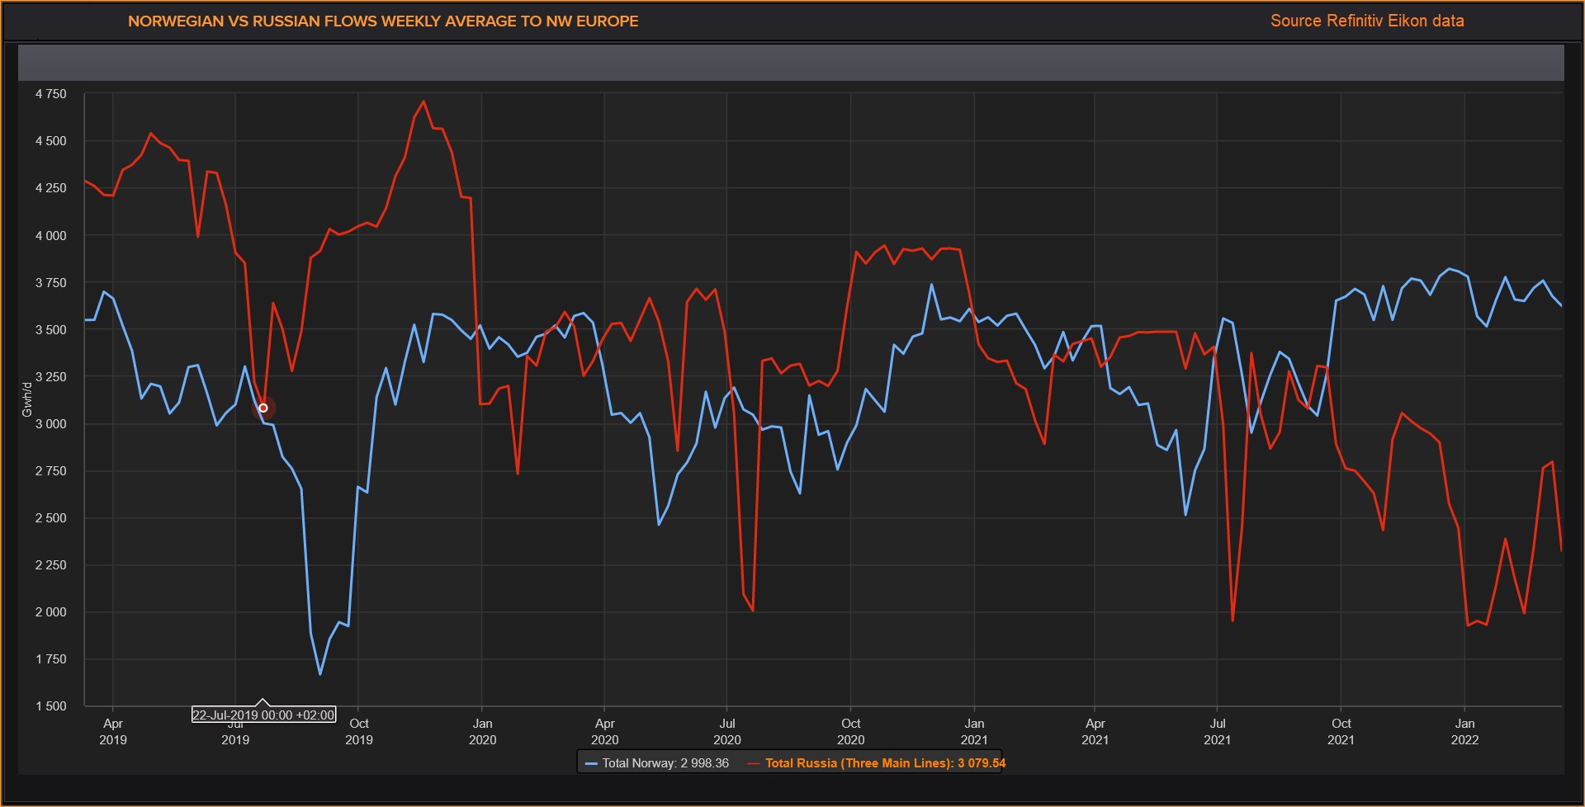
Task: Click the grey toolbar band above the chart
Action: tap(791, 63)
